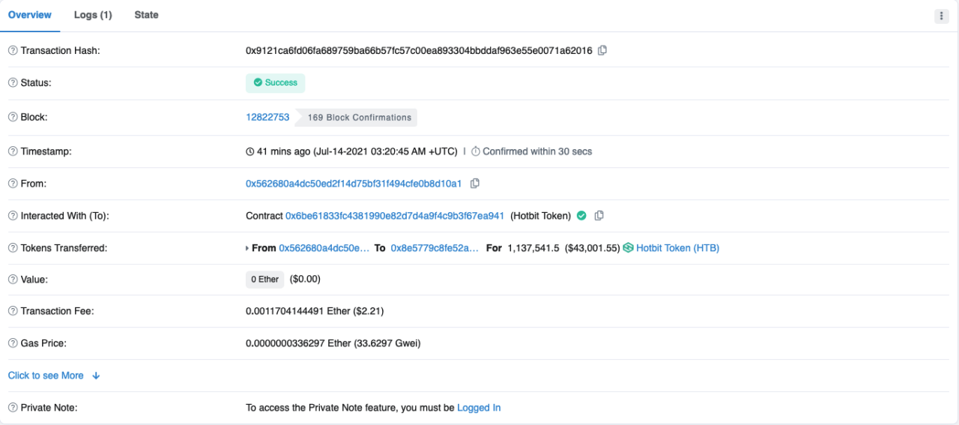Click the 0 Ether value badge
Screen dimensions: 959x425
point(264,280)
